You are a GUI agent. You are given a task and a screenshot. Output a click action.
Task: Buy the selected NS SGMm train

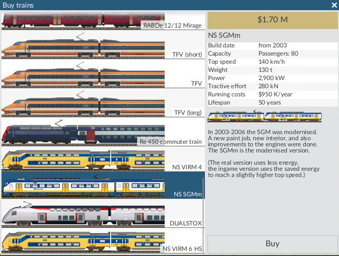(272, 244)
